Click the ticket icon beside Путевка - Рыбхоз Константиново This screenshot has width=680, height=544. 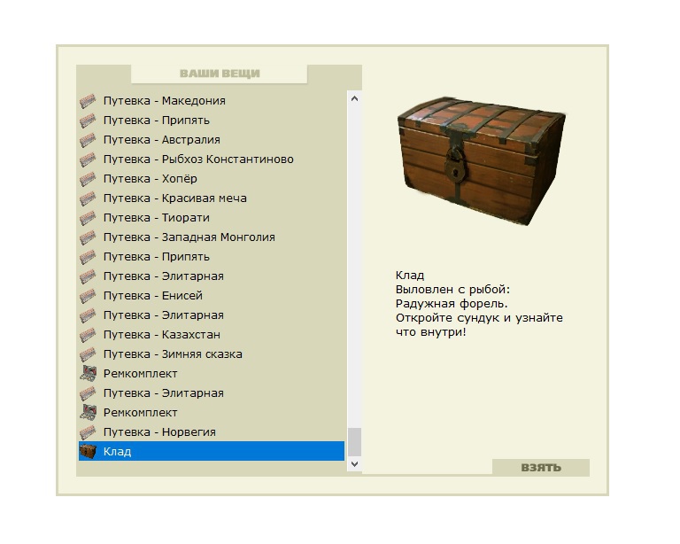click(88, 159)
